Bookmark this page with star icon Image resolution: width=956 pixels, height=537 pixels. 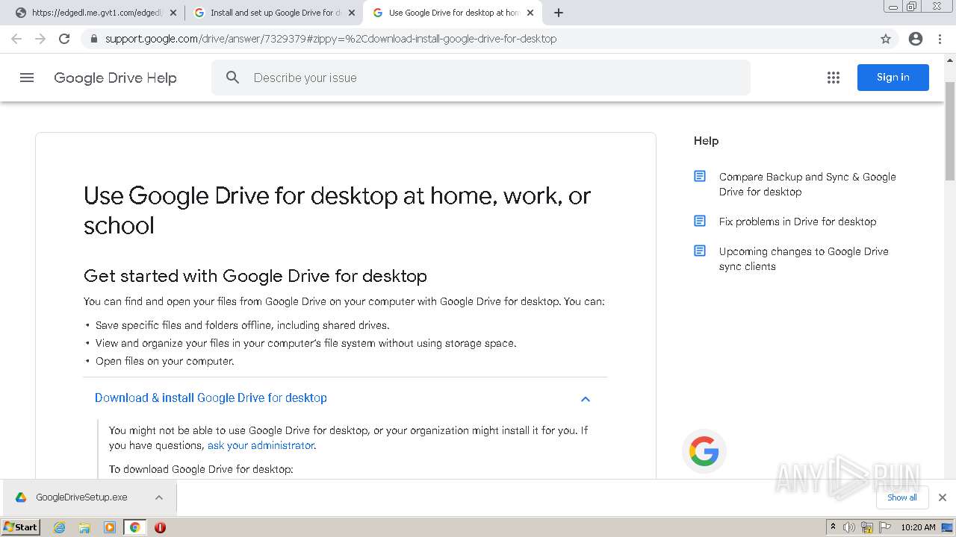[886, 39]
